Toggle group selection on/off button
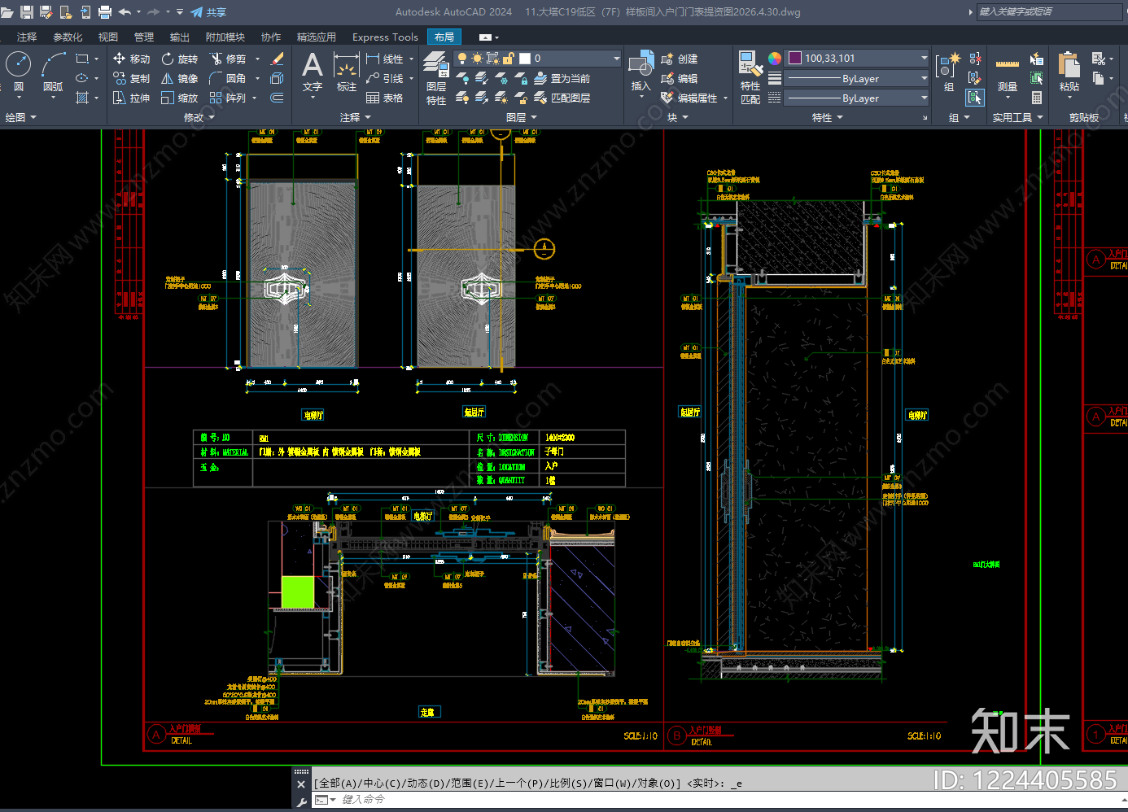This screenshot has height=812, width=1128. 974,98
